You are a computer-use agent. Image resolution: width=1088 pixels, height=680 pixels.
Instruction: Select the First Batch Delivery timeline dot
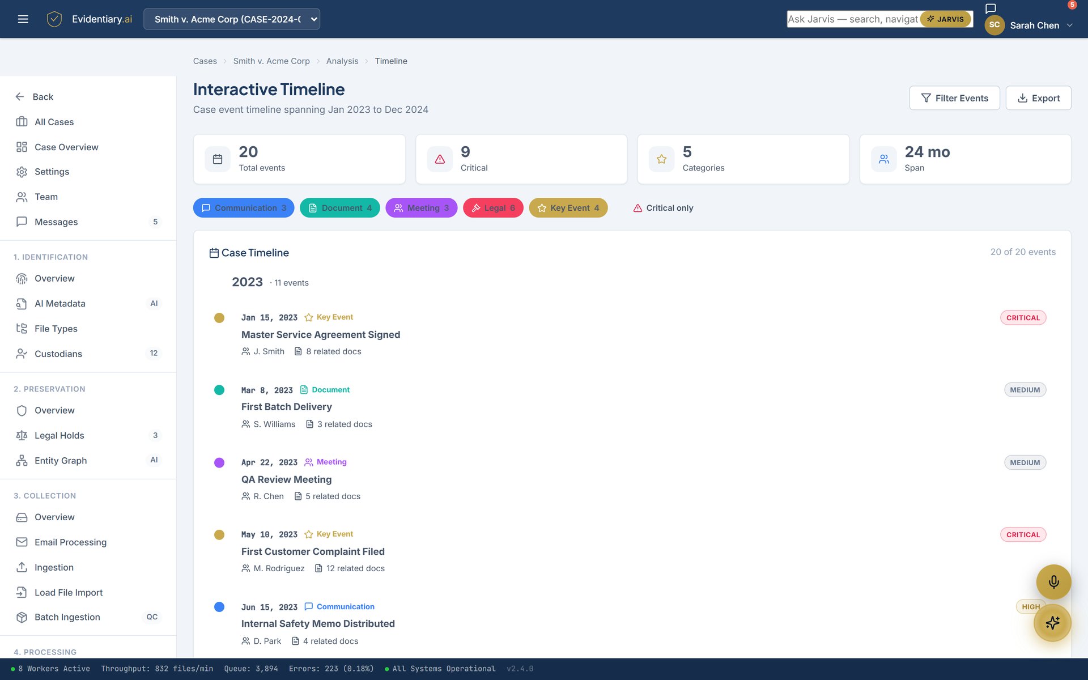[x=219, y=390]
